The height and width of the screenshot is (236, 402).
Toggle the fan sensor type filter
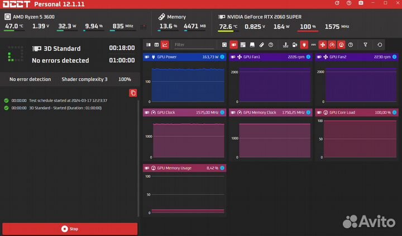coord(323,45)
